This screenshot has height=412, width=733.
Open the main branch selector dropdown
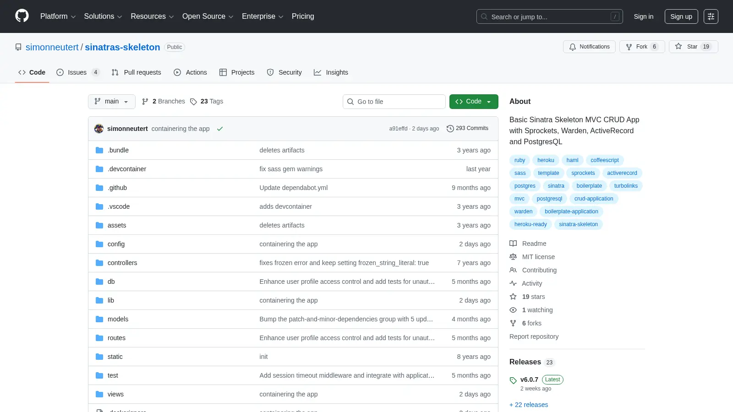point(112,102)
